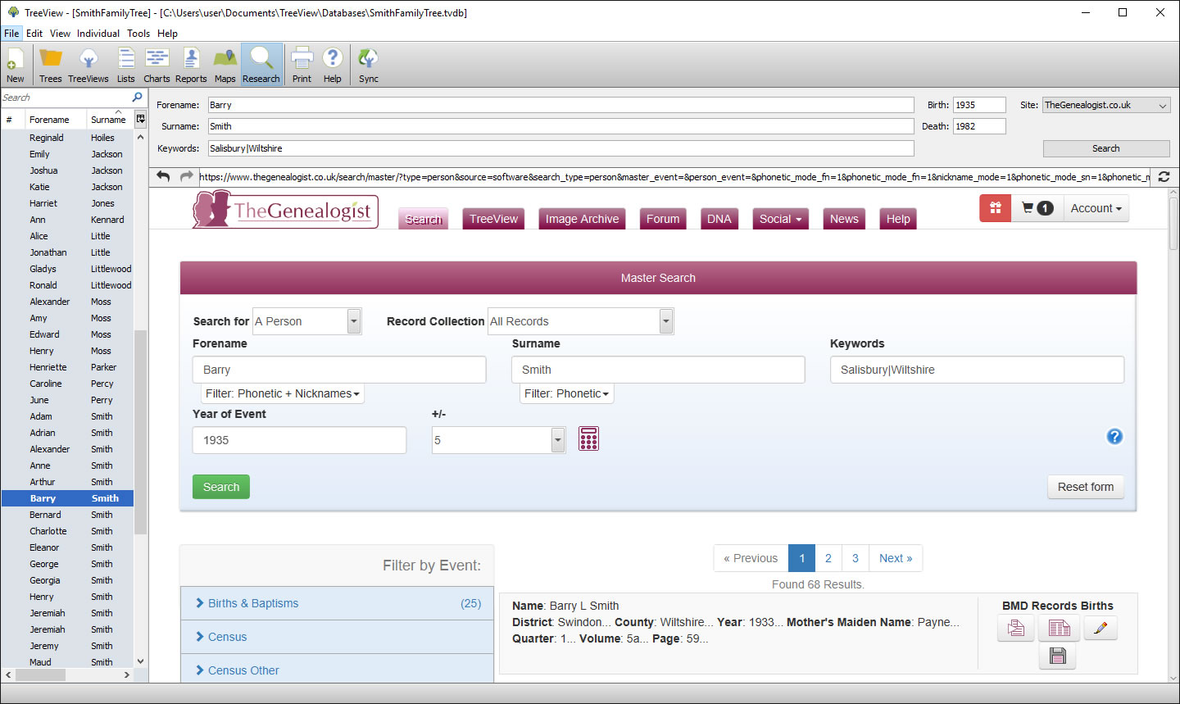Viewport: 1180px width, 704px height.
Task: Expand the Census filter
Action: click(338, 637)
